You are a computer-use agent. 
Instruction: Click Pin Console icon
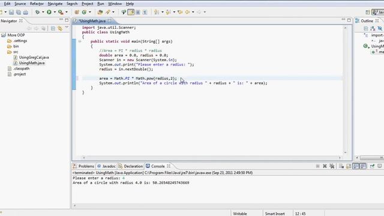(372, 166)
